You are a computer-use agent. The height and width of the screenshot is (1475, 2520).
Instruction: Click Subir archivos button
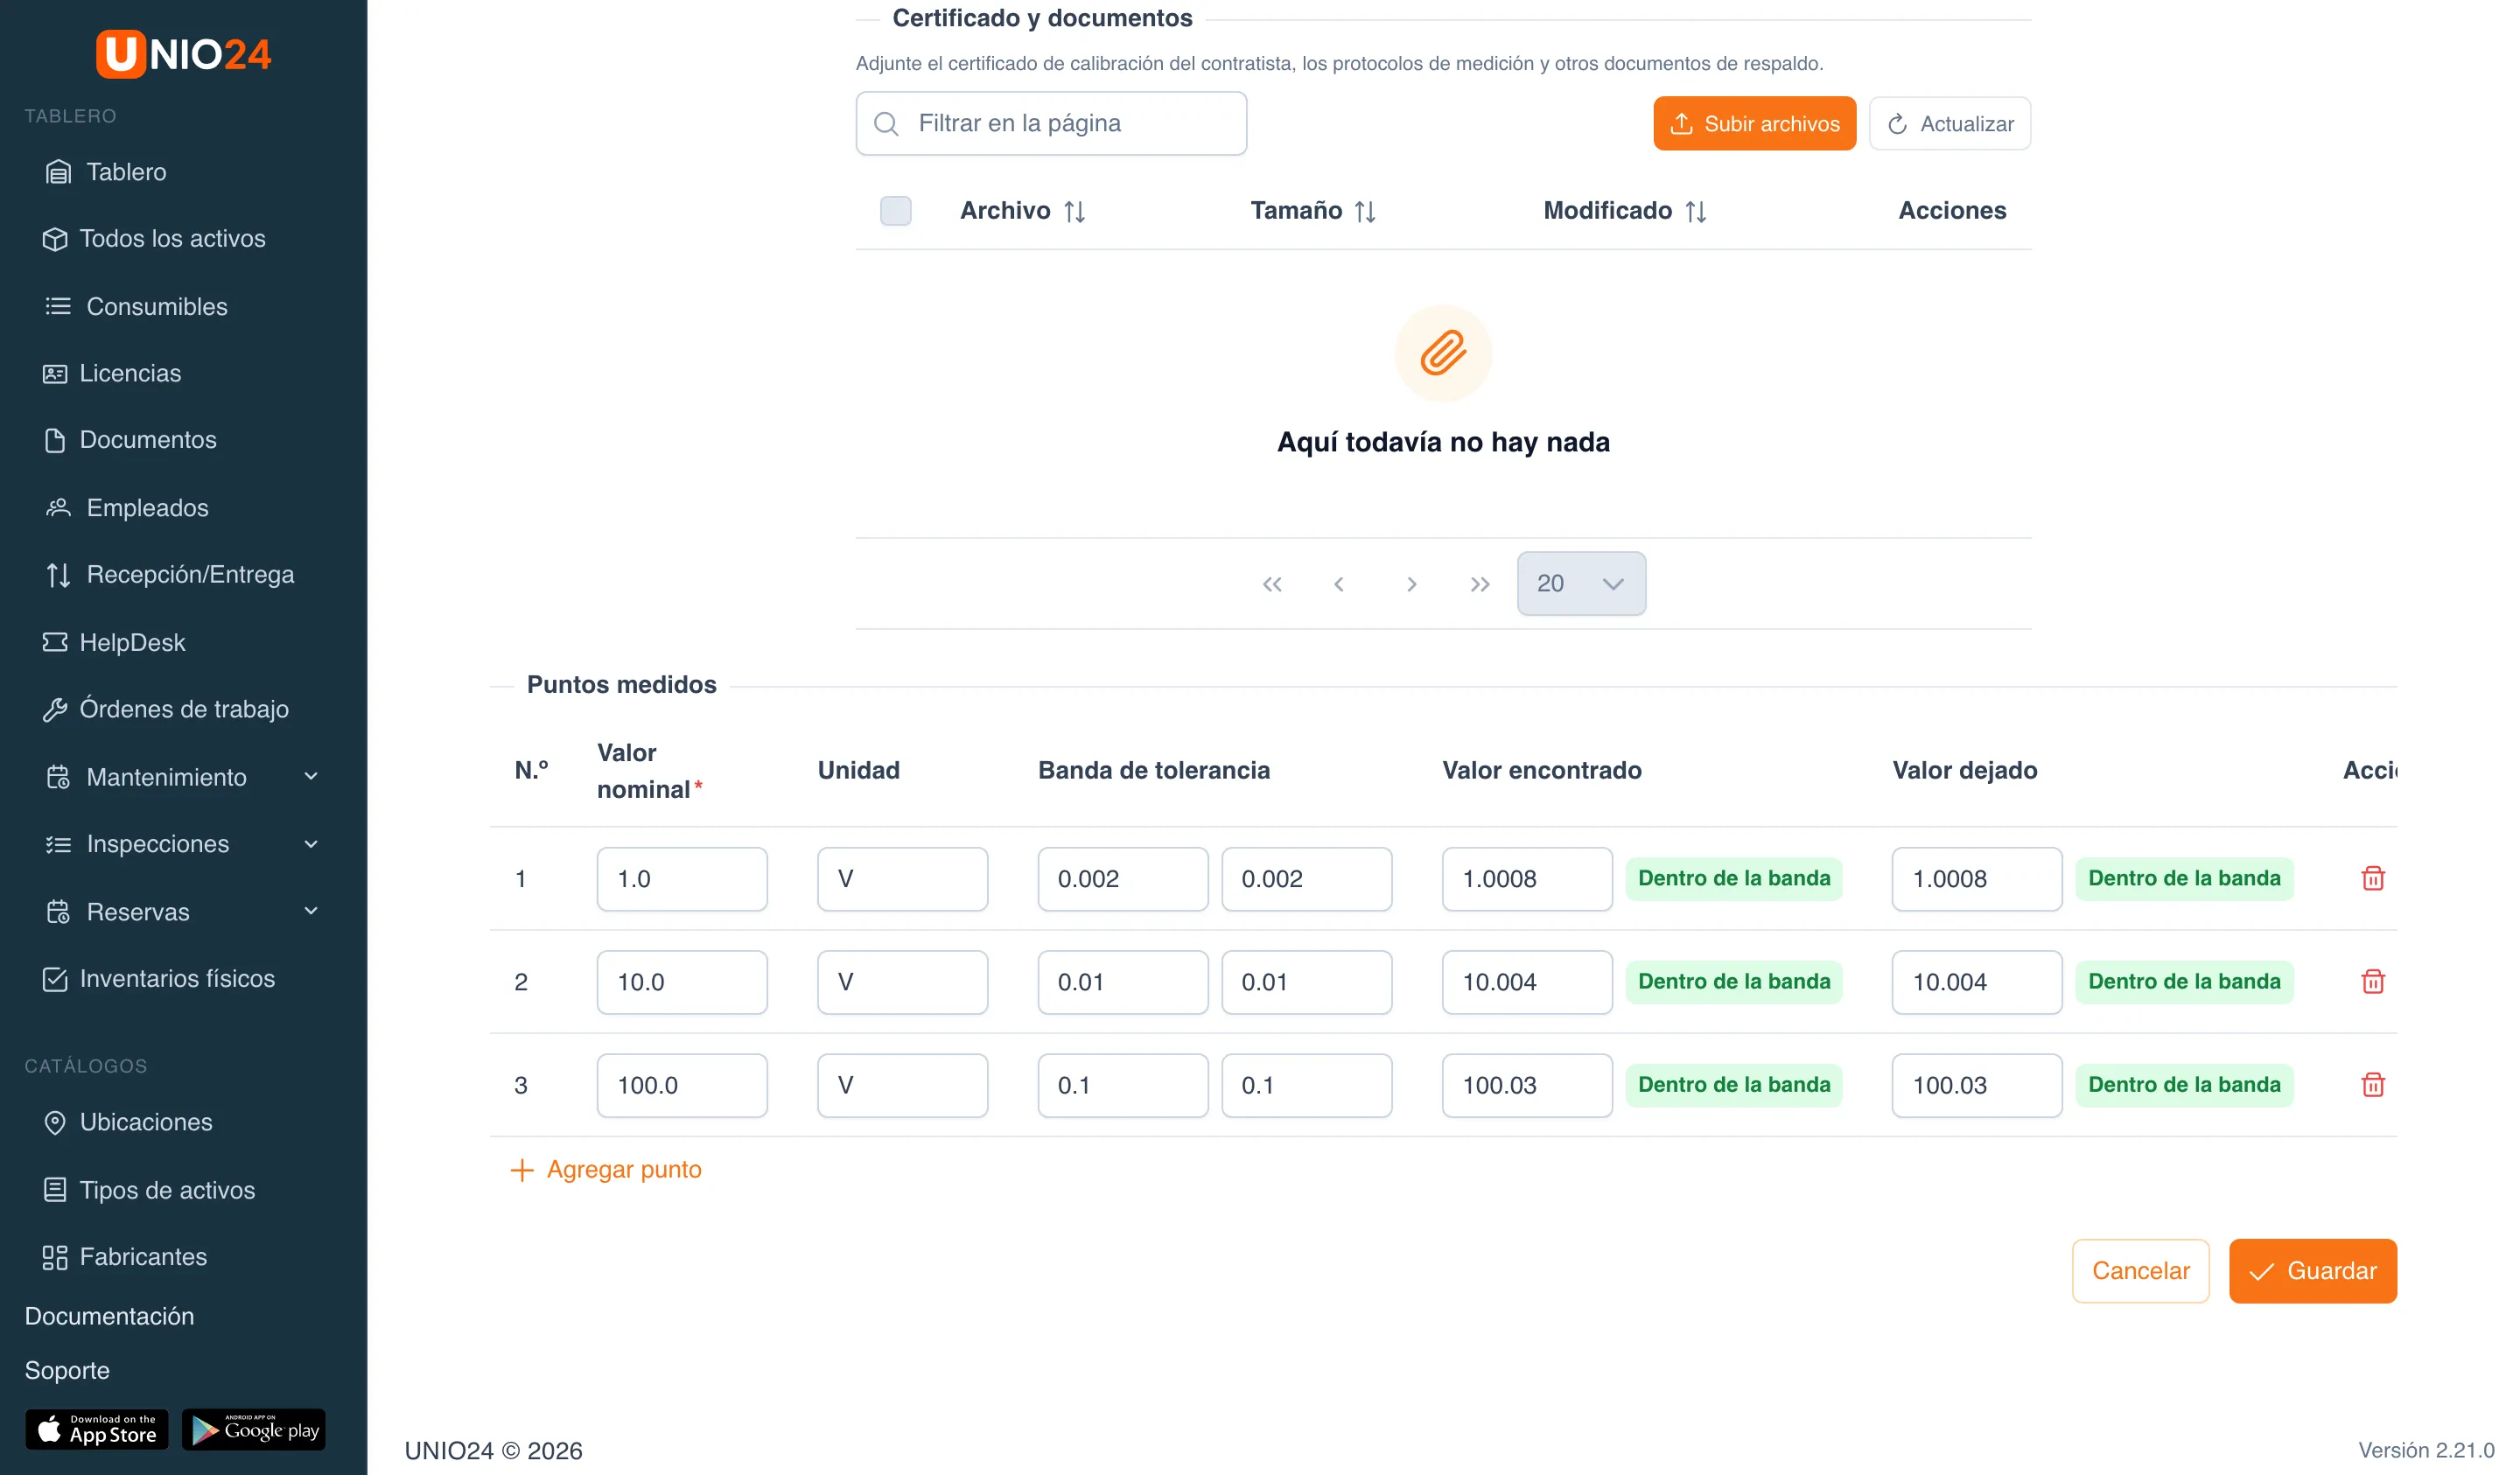1754,123
